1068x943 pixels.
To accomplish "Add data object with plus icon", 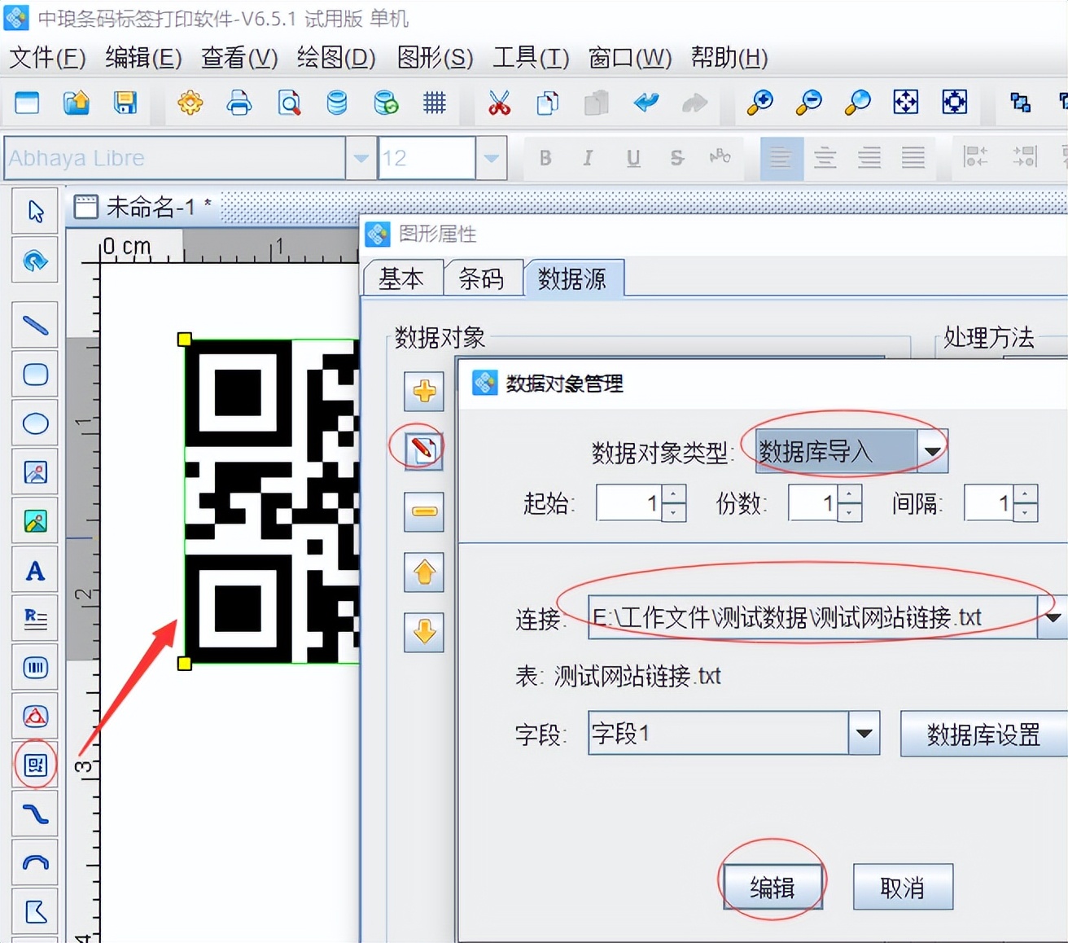I will 424,392.
